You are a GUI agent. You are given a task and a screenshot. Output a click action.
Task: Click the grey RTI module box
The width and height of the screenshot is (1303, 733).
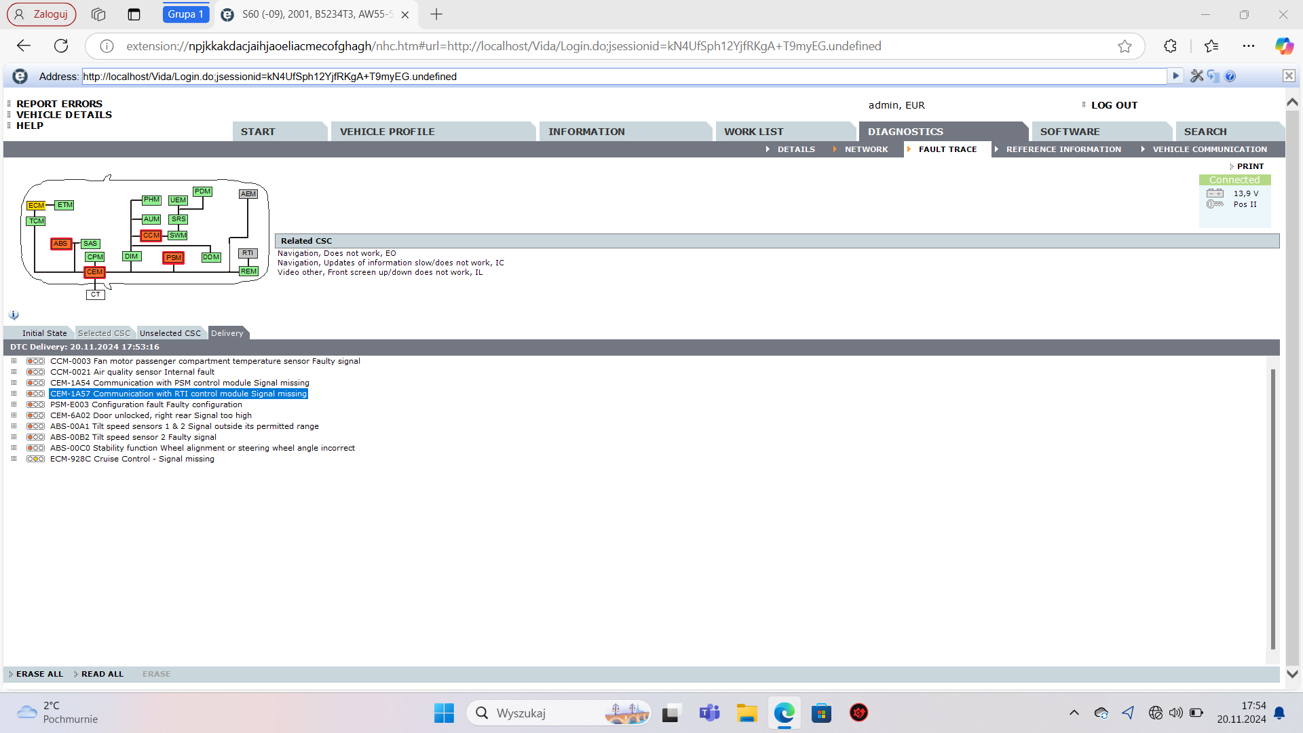point(248,253)
